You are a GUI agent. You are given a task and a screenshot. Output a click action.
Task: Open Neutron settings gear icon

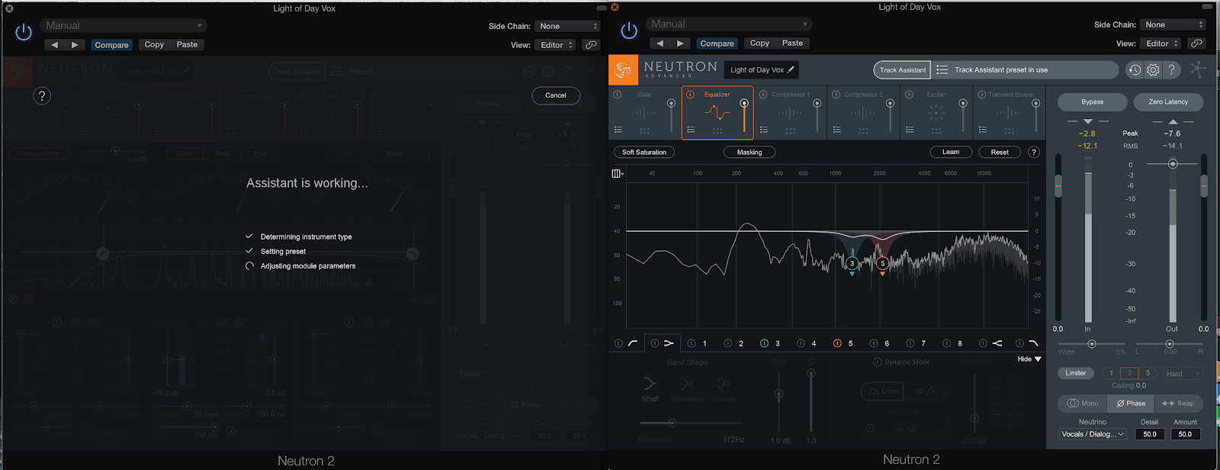(x=1153, y=69)
